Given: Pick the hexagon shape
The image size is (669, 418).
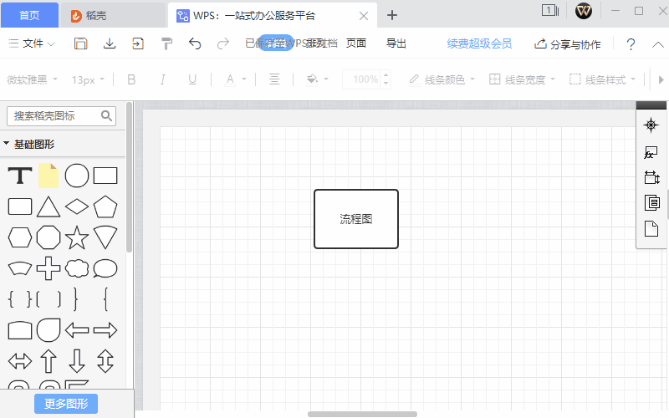Looking at the screenshot, I should click(20, 237).
